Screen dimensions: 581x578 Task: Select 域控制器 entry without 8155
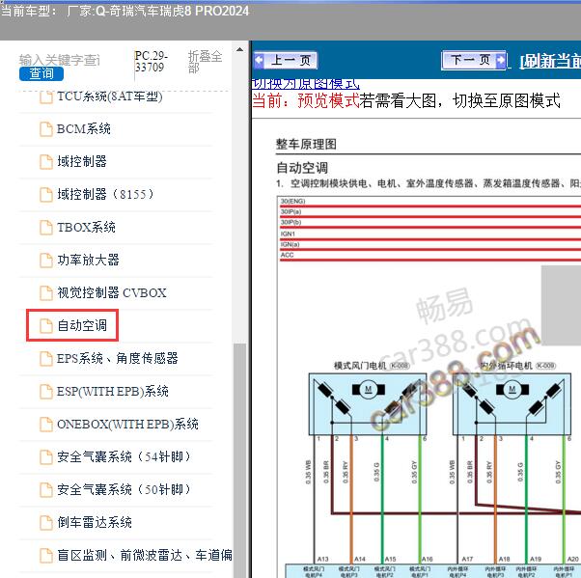(82, 162)
